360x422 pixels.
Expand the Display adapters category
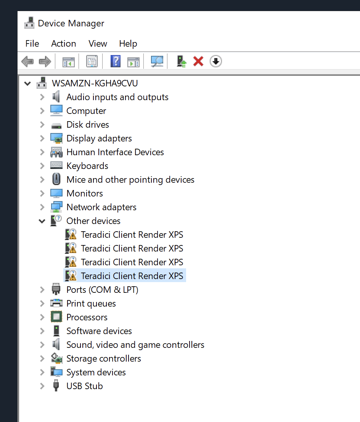click(42, 138)
